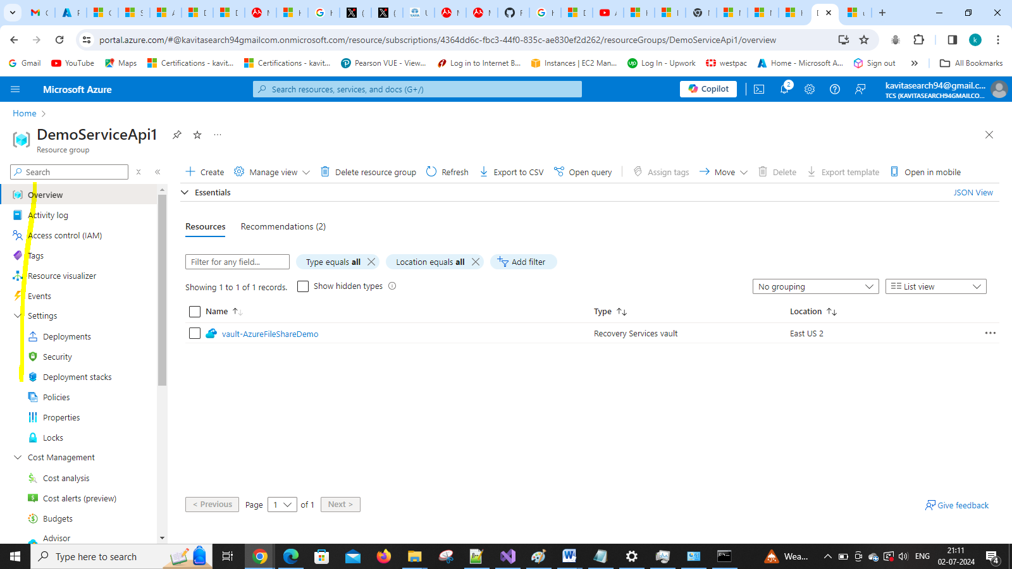Click the info icon beside Show hidden types

coord(392,286)
